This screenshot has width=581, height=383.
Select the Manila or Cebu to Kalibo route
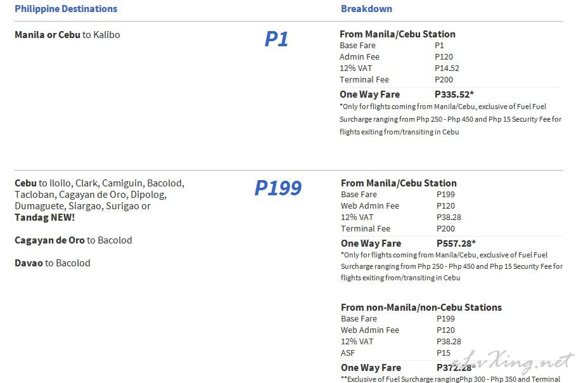67,35
